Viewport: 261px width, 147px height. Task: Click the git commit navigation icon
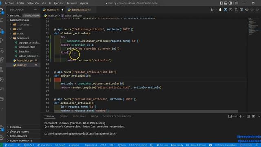(247, 10)
